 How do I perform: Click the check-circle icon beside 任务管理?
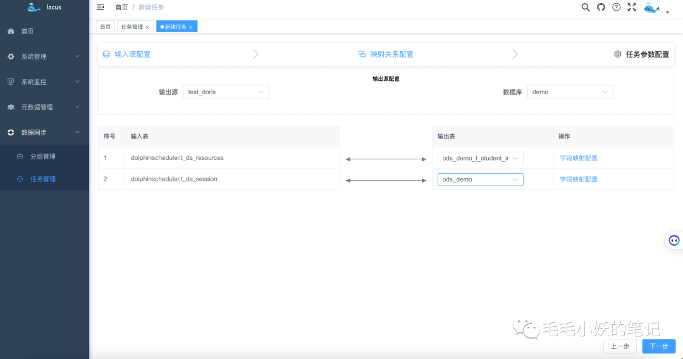20,179
